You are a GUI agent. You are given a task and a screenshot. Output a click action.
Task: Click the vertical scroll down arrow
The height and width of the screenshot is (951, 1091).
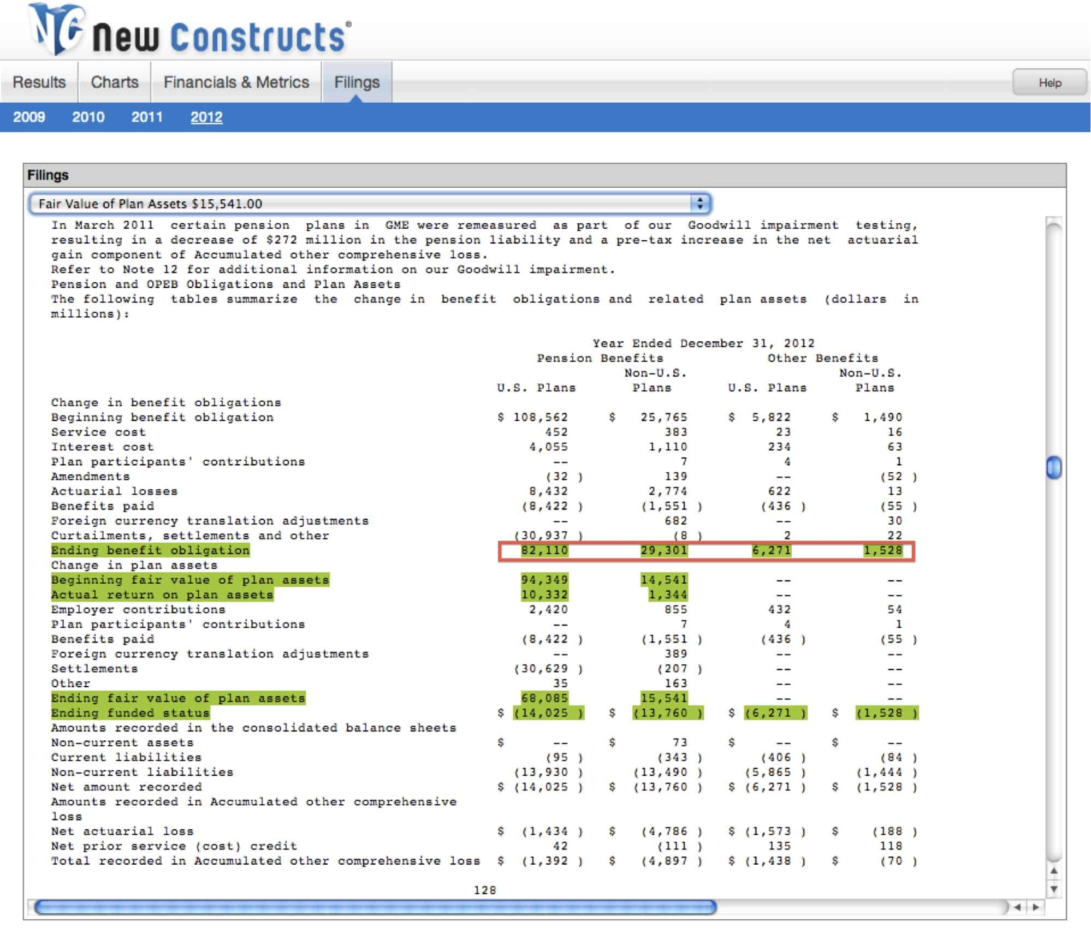click(1054, 889)
